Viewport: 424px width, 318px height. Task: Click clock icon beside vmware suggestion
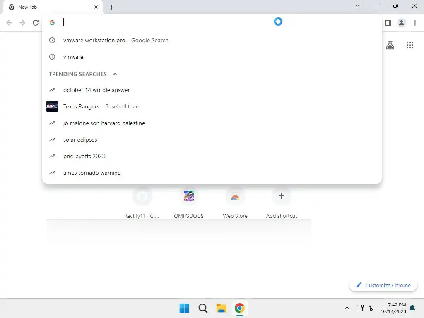52,57
